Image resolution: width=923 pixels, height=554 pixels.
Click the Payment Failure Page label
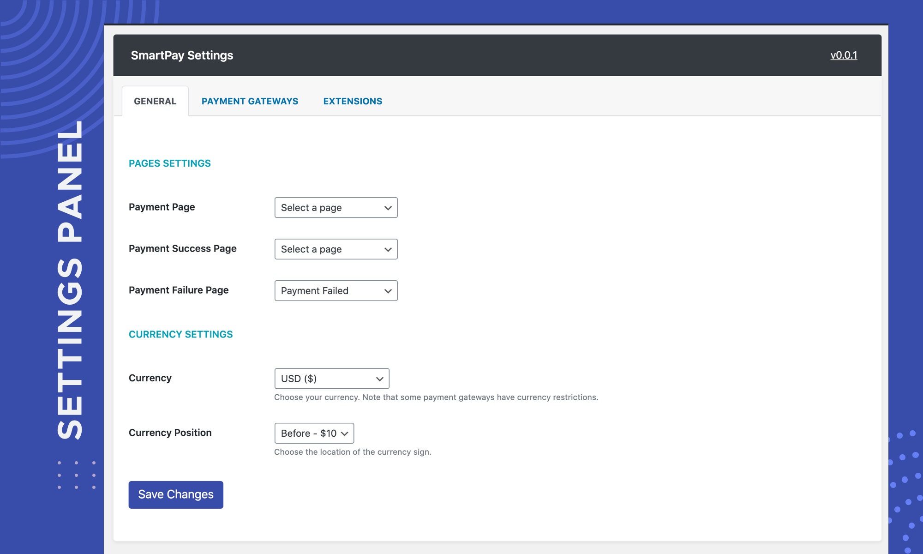(x=179, y=290)
